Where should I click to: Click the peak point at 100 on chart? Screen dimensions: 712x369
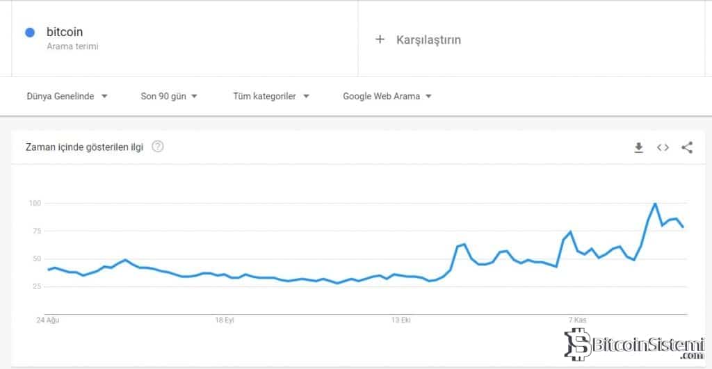[655, 204]
